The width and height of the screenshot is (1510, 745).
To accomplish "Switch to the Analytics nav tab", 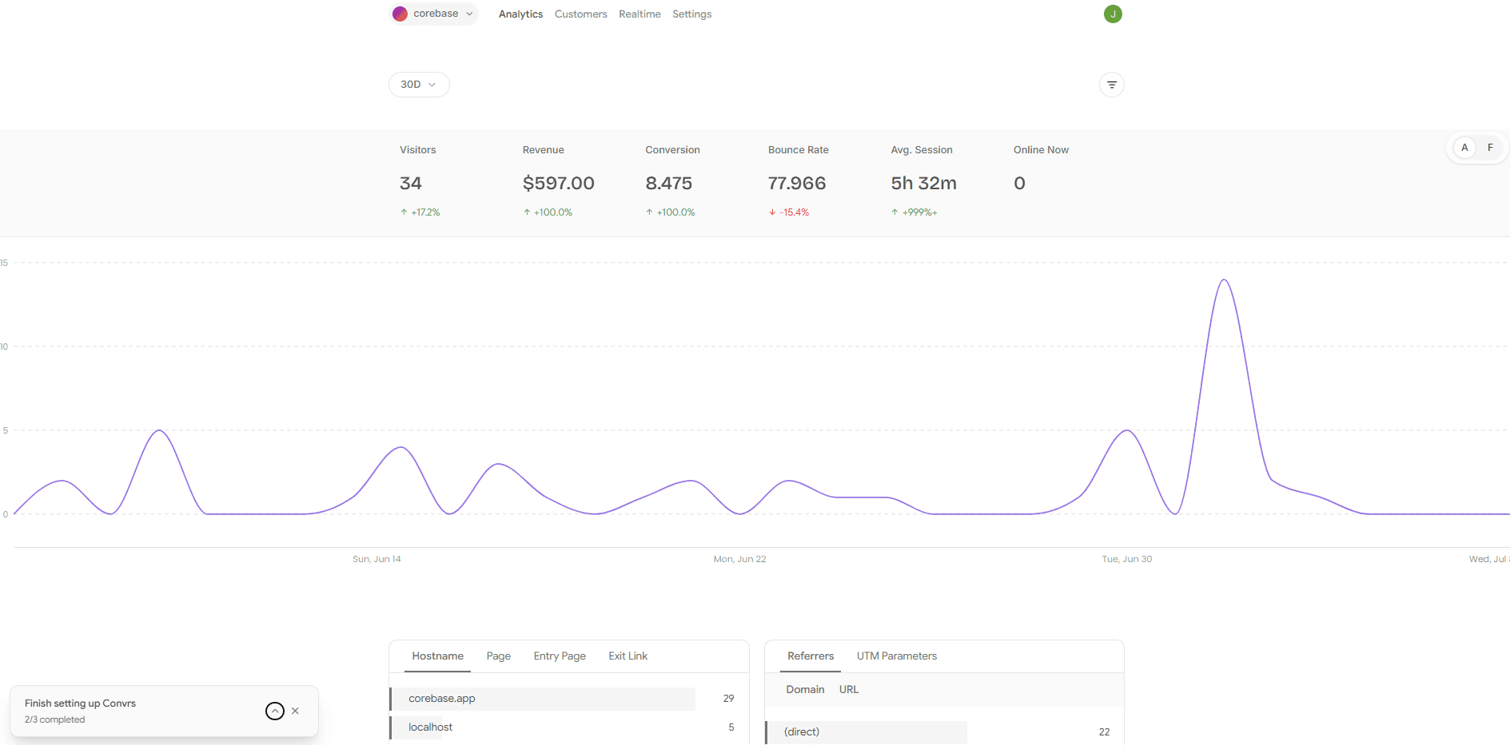I will point(520,14).
